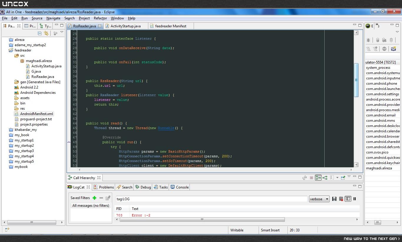The width and height of the screenshot is (402, 242).
Task: Stop selected process
Action: (384, 49)
